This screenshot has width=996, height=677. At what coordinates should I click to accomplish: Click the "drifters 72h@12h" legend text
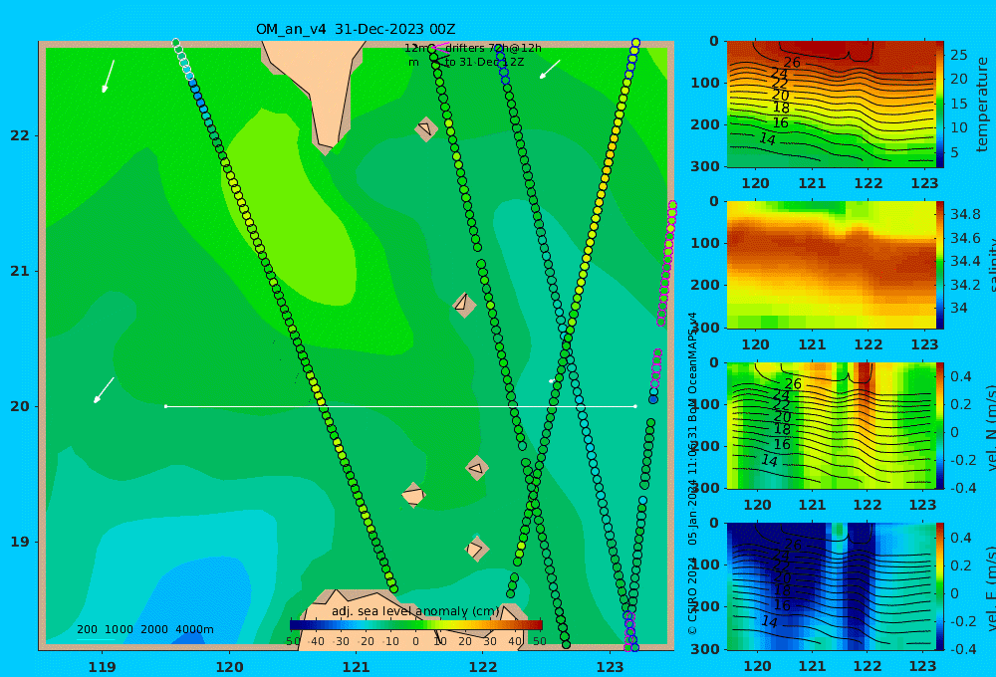pyautogui.click(x=493, y=48)
